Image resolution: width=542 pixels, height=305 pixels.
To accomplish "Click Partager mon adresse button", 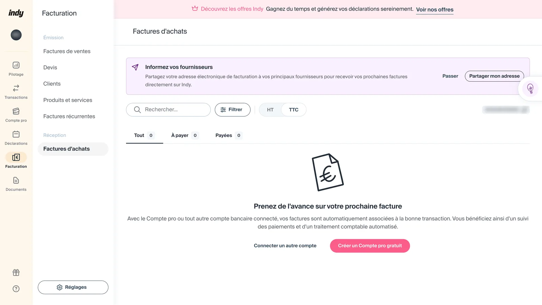I will [494, 76].
